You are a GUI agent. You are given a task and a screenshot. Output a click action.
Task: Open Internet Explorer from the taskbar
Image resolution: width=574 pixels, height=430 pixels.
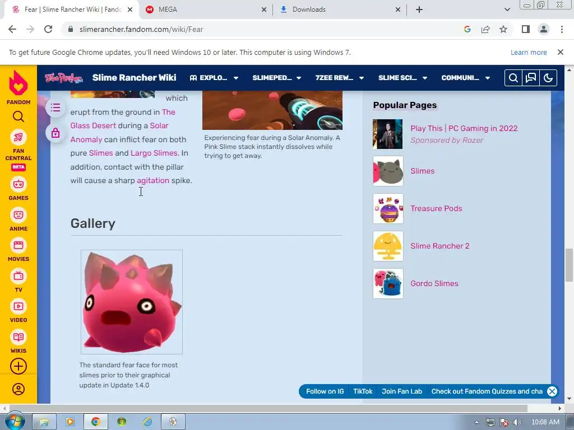pos(147,422)
